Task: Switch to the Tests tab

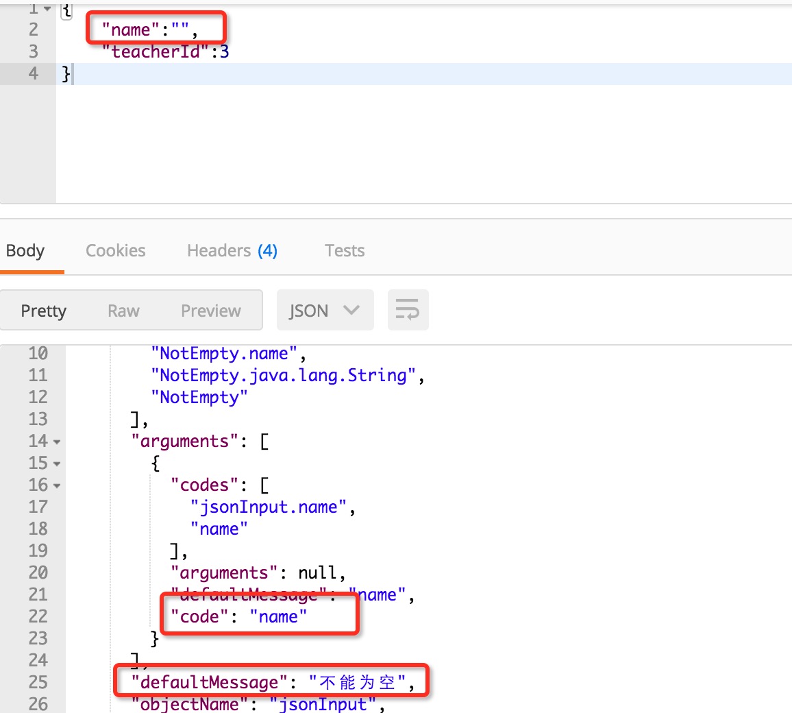Action: coord(345,251)
